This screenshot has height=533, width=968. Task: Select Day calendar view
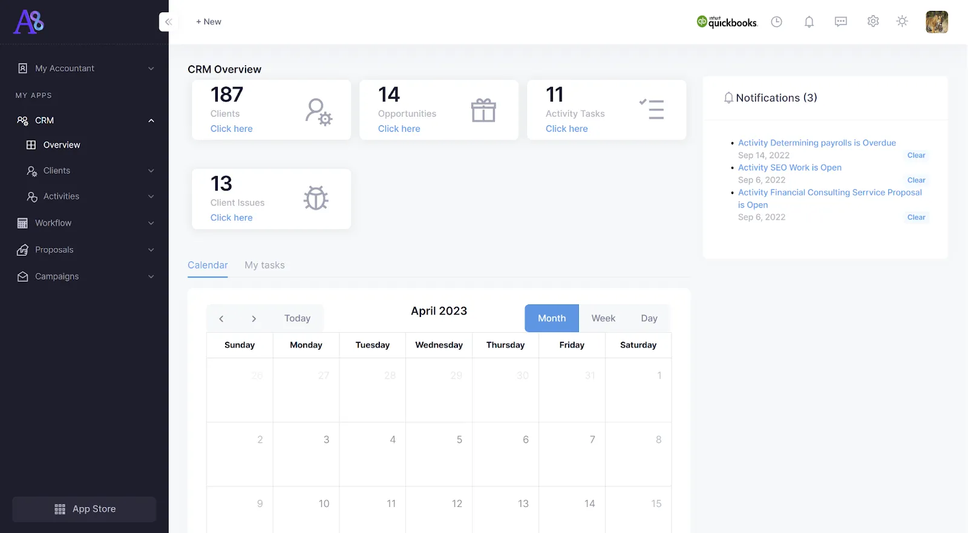click(649, 318)
